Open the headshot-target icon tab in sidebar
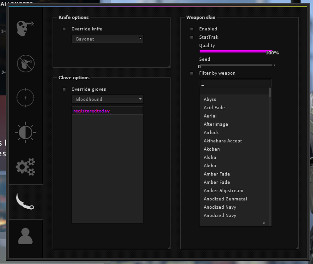 25,28
